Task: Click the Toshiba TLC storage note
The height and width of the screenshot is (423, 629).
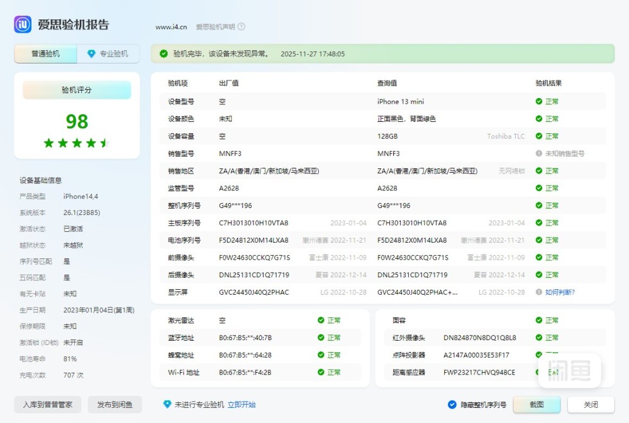Action: (x=506, y=136)
